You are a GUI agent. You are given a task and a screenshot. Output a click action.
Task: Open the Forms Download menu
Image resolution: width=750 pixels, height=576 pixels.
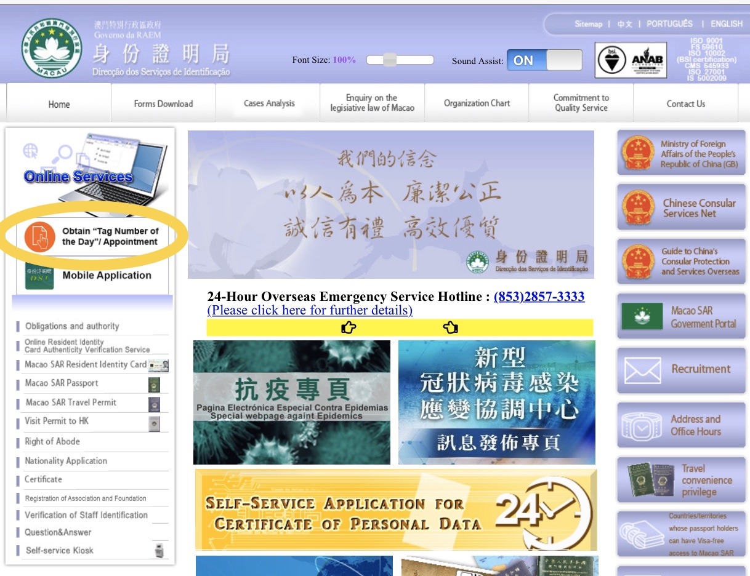click(163, 103)
